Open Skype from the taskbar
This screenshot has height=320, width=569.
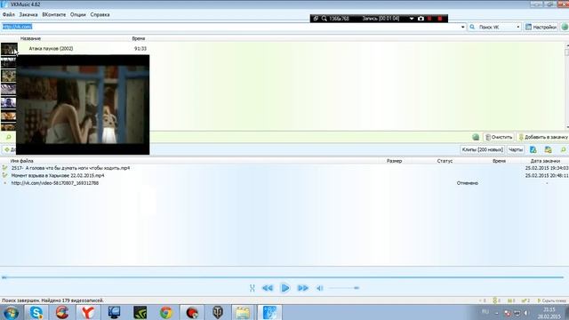click(36, 312)
